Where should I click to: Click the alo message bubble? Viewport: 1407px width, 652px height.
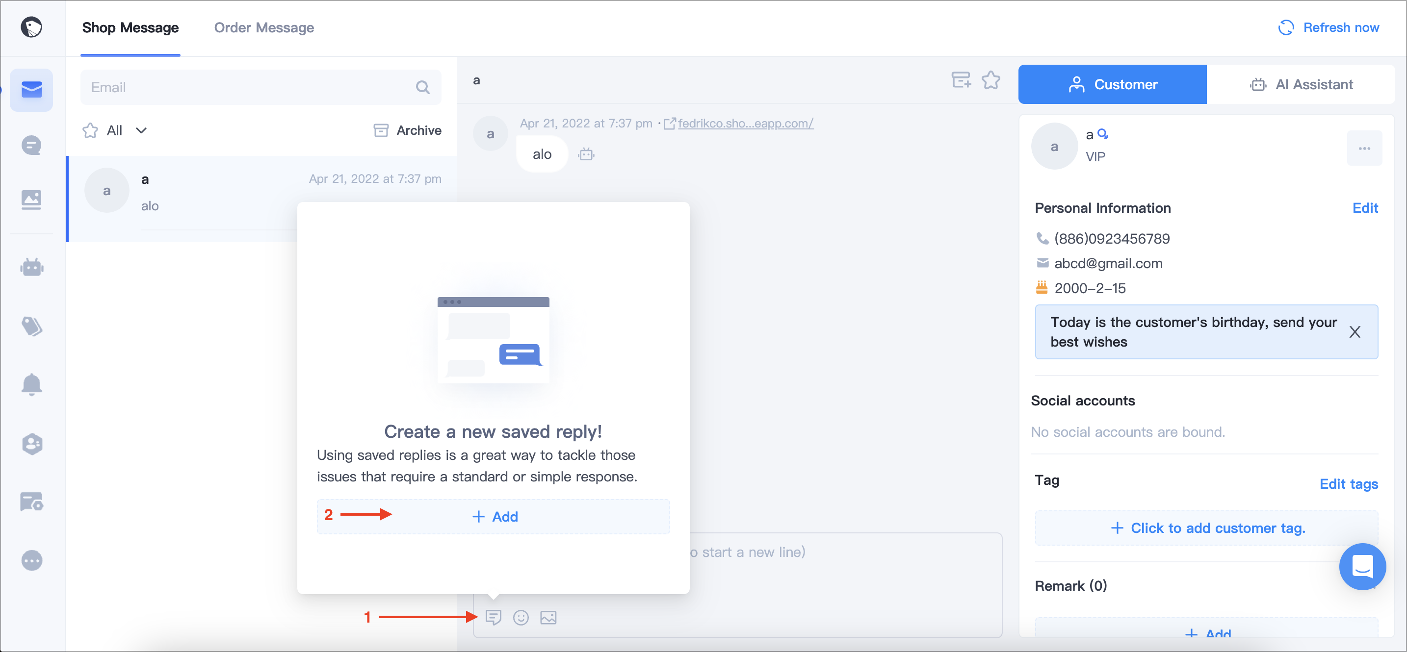(543, 154)
